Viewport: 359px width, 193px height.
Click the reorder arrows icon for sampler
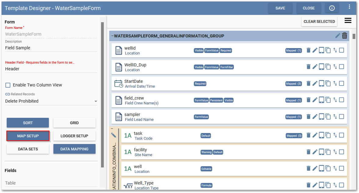(x=335, y=117)
